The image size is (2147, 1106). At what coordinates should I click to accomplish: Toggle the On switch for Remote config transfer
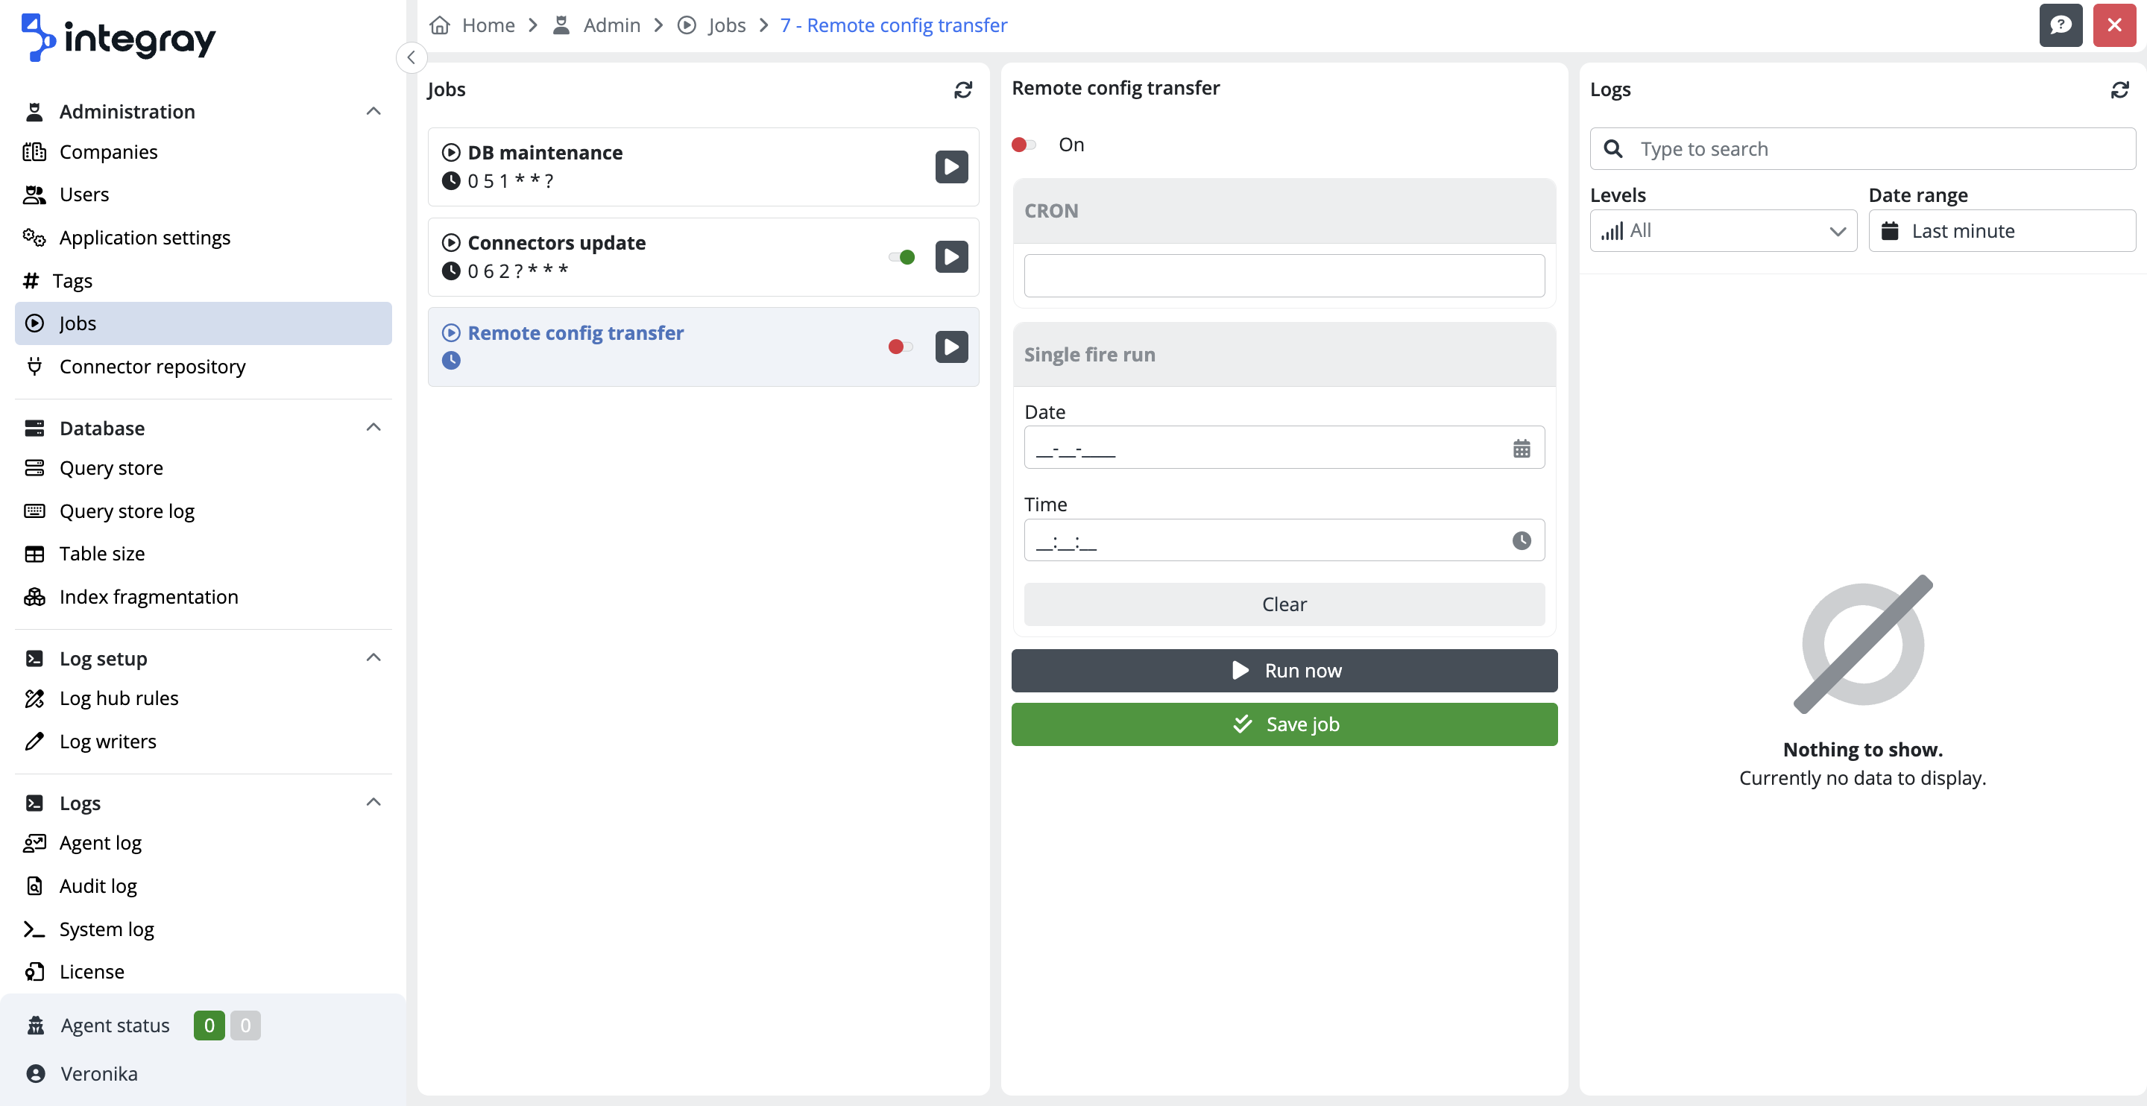pos(1024,145)
